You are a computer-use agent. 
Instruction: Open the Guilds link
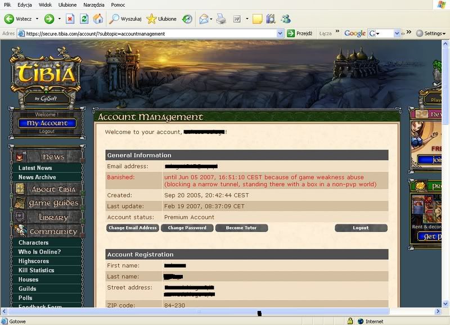click(x=27, y=288)
